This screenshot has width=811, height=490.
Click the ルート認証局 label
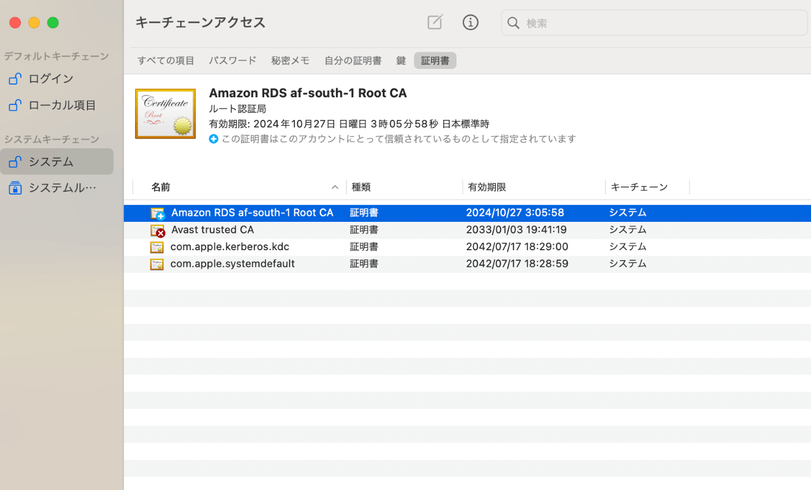click(x=238, y=109)
